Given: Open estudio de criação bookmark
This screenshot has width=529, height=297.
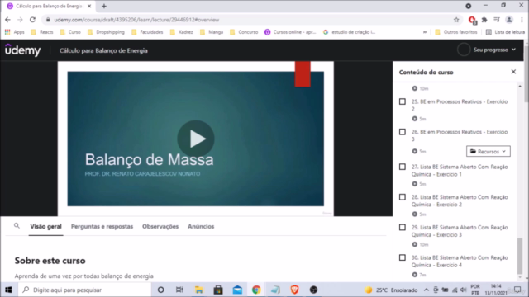Looking at the screenshot, I should tap(349, 32).
